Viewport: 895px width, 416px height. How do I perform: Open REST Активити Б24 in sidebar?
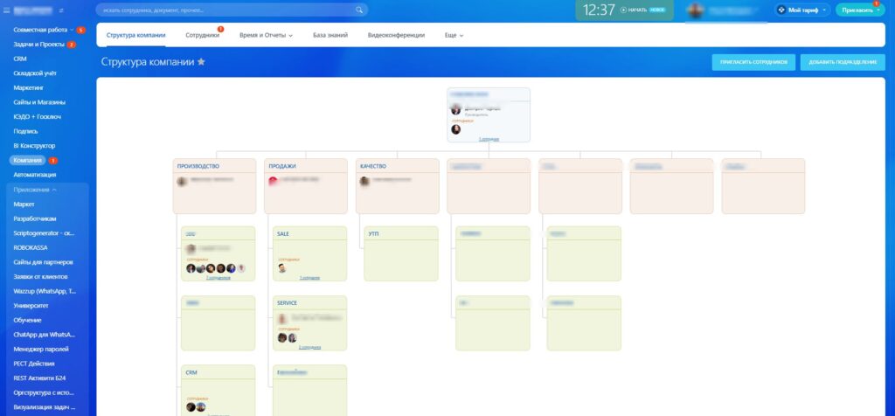(40, 378)
